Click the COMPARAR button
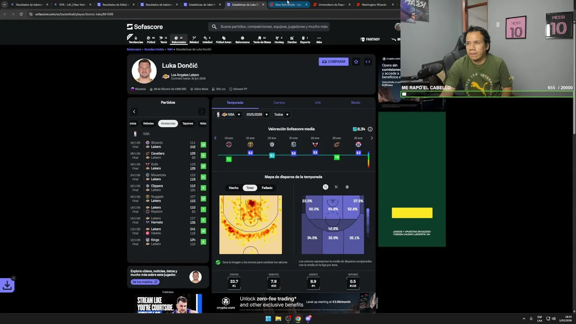The image size is (576, 324). pos(333,62)
